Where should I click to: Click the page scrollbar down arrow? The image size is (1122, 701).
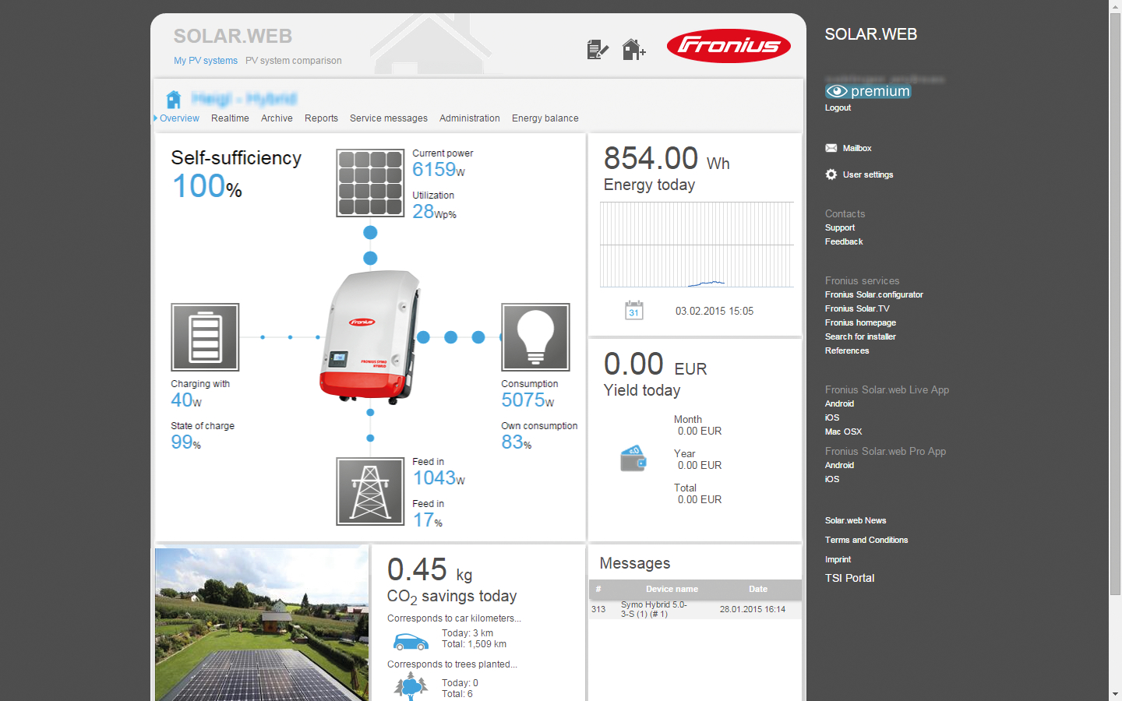click(x=1115, y=694)
